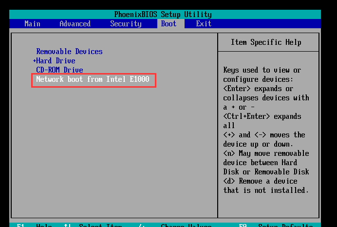Expand the Hard Drive plus sign
This screenshot has width=337, height=227.
[x=35, y=61]
